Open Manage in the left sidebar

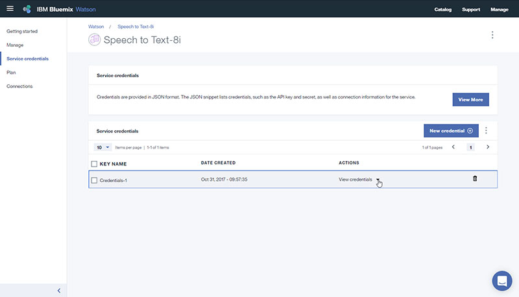click(x=15, y=45)
